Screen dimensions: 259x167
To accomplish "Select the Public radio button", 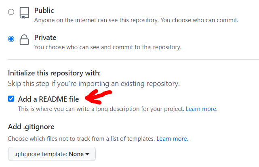I will [x=11, y=12].
